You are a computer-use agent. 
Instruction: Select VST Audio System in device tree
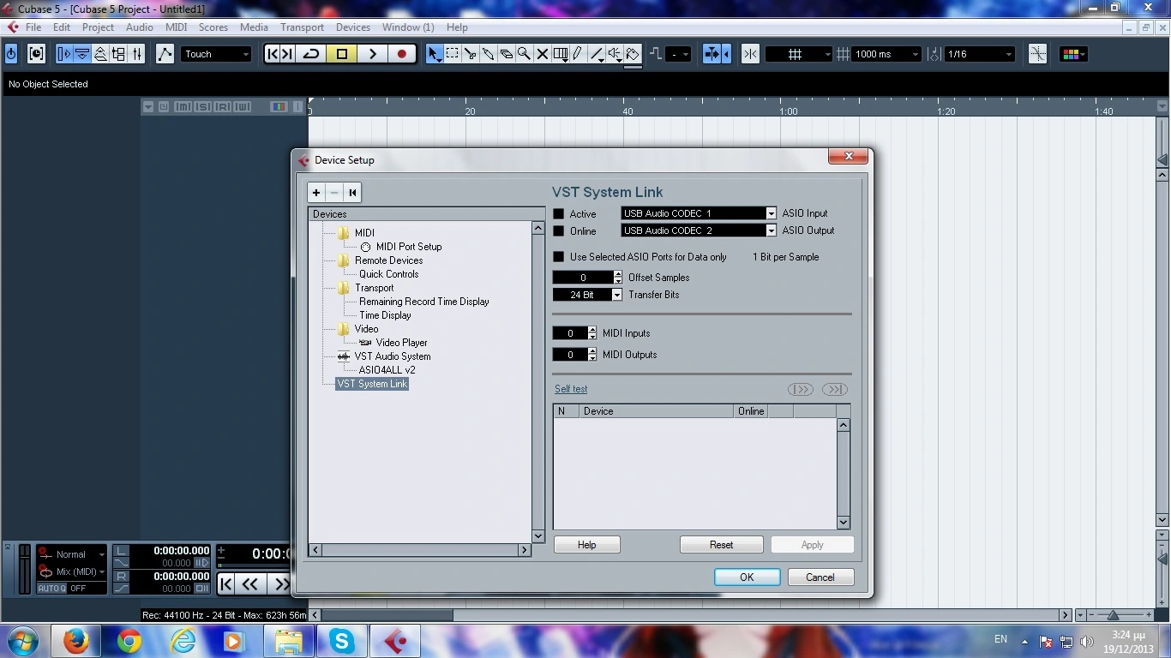pyautogui.click(x=393, y=356)
